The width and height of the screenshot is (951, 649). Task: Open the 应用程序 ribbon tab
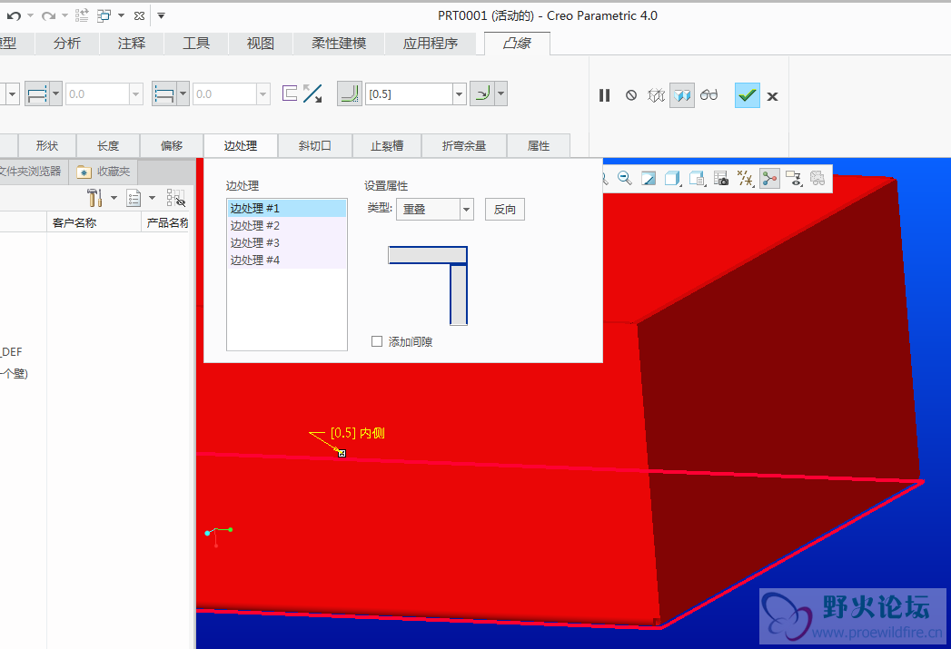[x=430, y=44]
